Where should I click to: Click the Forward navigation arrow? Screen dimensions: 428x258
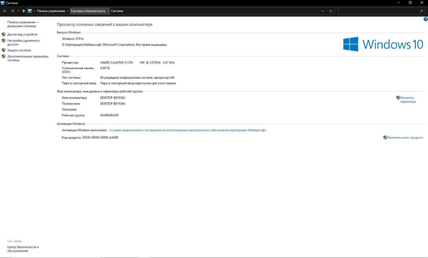(x=12, y=11)
